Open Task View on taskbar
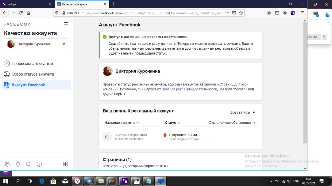The image size is (332, 186). [29, 181]
